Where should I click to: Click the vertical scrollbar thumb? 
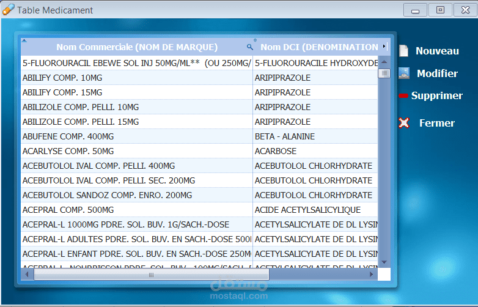tap(384, 73)
